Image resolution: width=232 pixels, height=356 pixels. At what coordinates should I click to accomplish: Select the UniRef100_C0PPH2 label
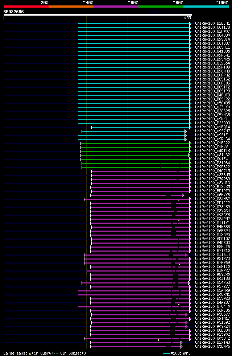(212, 75)
